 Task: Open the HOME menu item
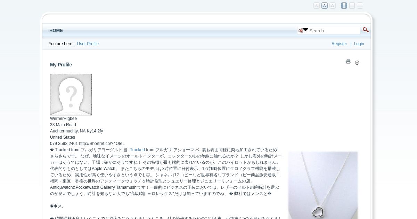point(56,31)
